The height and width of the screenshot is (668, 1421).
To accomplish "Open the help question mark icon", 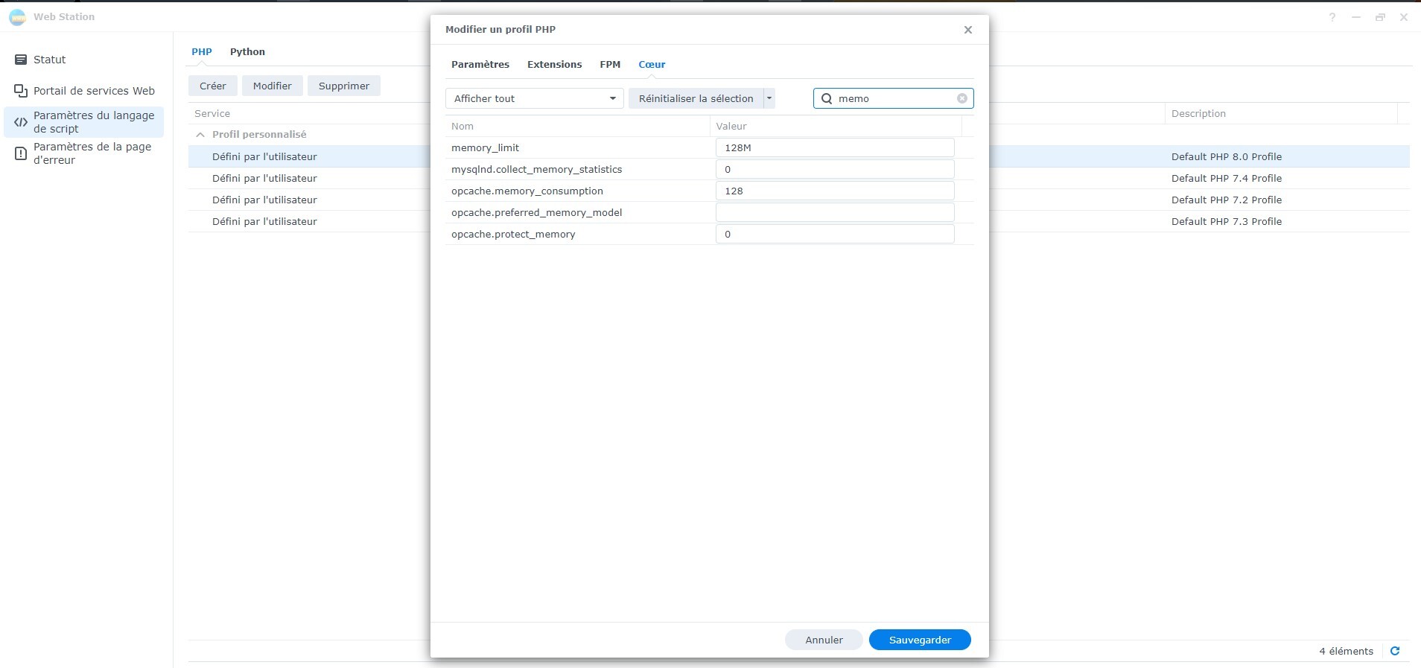I will click(x=1332, y=17).
